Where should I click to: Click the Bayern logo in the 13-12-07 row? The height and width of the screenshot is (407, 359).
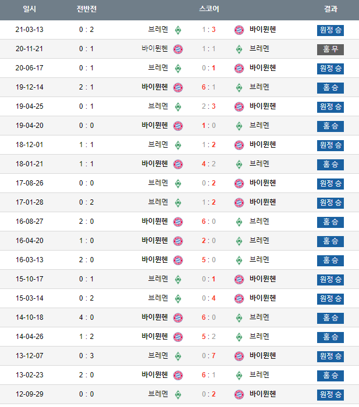point(239,356)
